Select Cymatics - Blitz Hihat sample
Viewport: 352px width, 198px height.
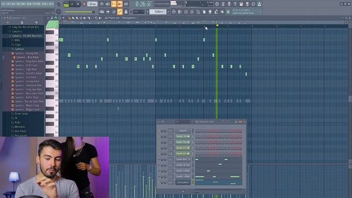tap(26, 57)
